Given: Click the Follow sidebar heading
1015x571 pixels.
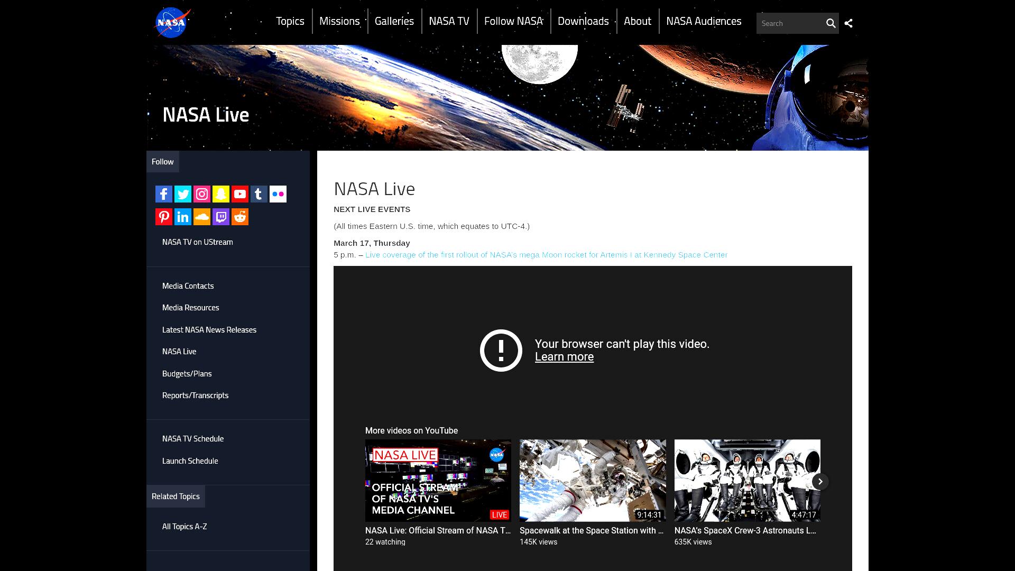Looking at the screenshot, I should pos(163,162).
